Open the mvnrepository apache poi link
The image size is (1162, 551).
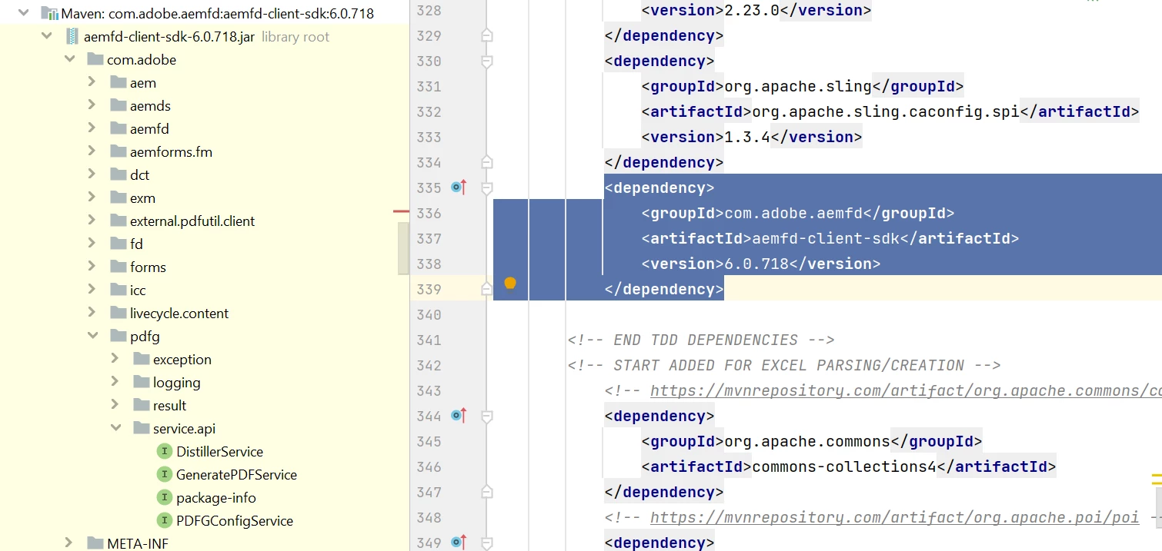coord(894,517)
